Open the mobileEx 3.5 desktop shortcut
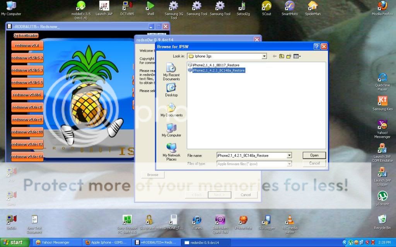Image resolution: width=396 pixels, height=247 pixels. click(81, 10)
